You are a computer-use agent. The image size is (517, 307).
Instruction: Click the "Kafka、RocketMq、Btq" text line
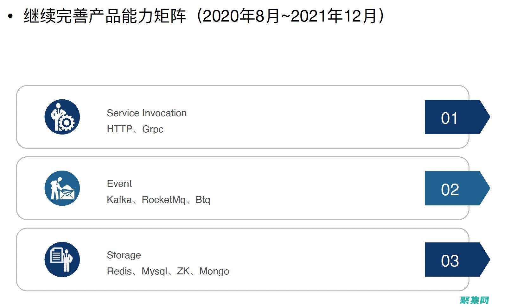pyautogui.click(x=158, y=200)
